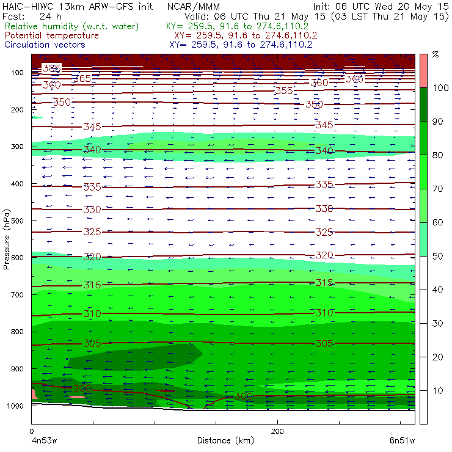Click the colorbar "60" percent label
This screenshot has width=452, height=452.
pos(437,222)
